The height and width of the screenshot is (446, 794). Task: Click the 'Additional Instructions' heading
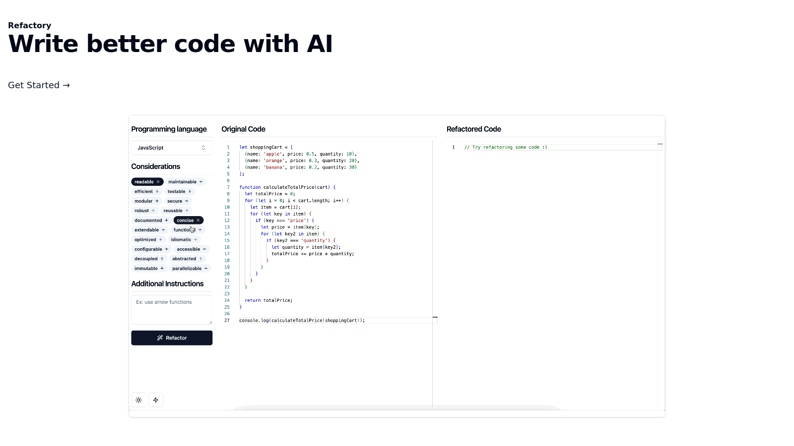(x=167, y=283)
